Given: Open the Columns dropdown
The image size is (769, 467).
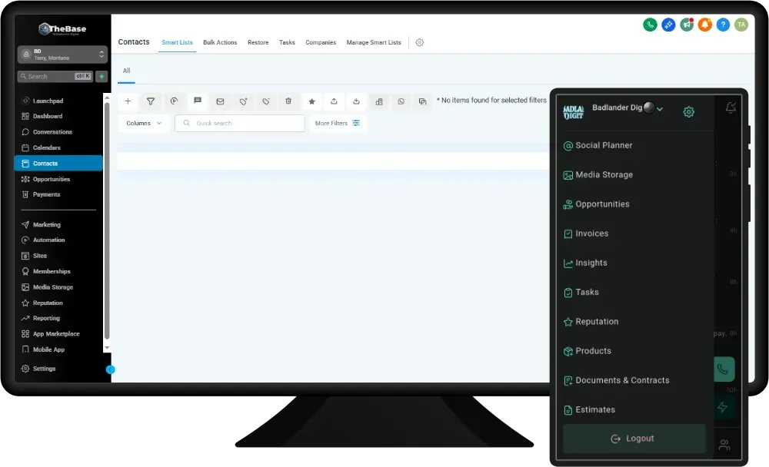Looking at the screenshot, I should point(144,124).
